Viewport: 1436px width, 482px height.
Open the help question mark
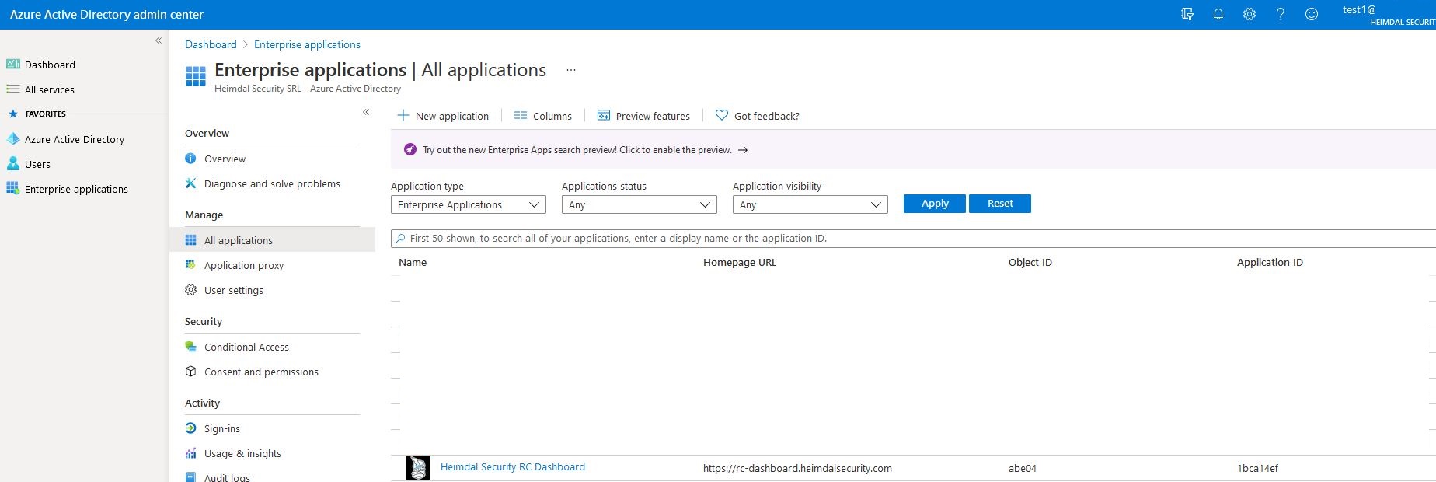1281,14
